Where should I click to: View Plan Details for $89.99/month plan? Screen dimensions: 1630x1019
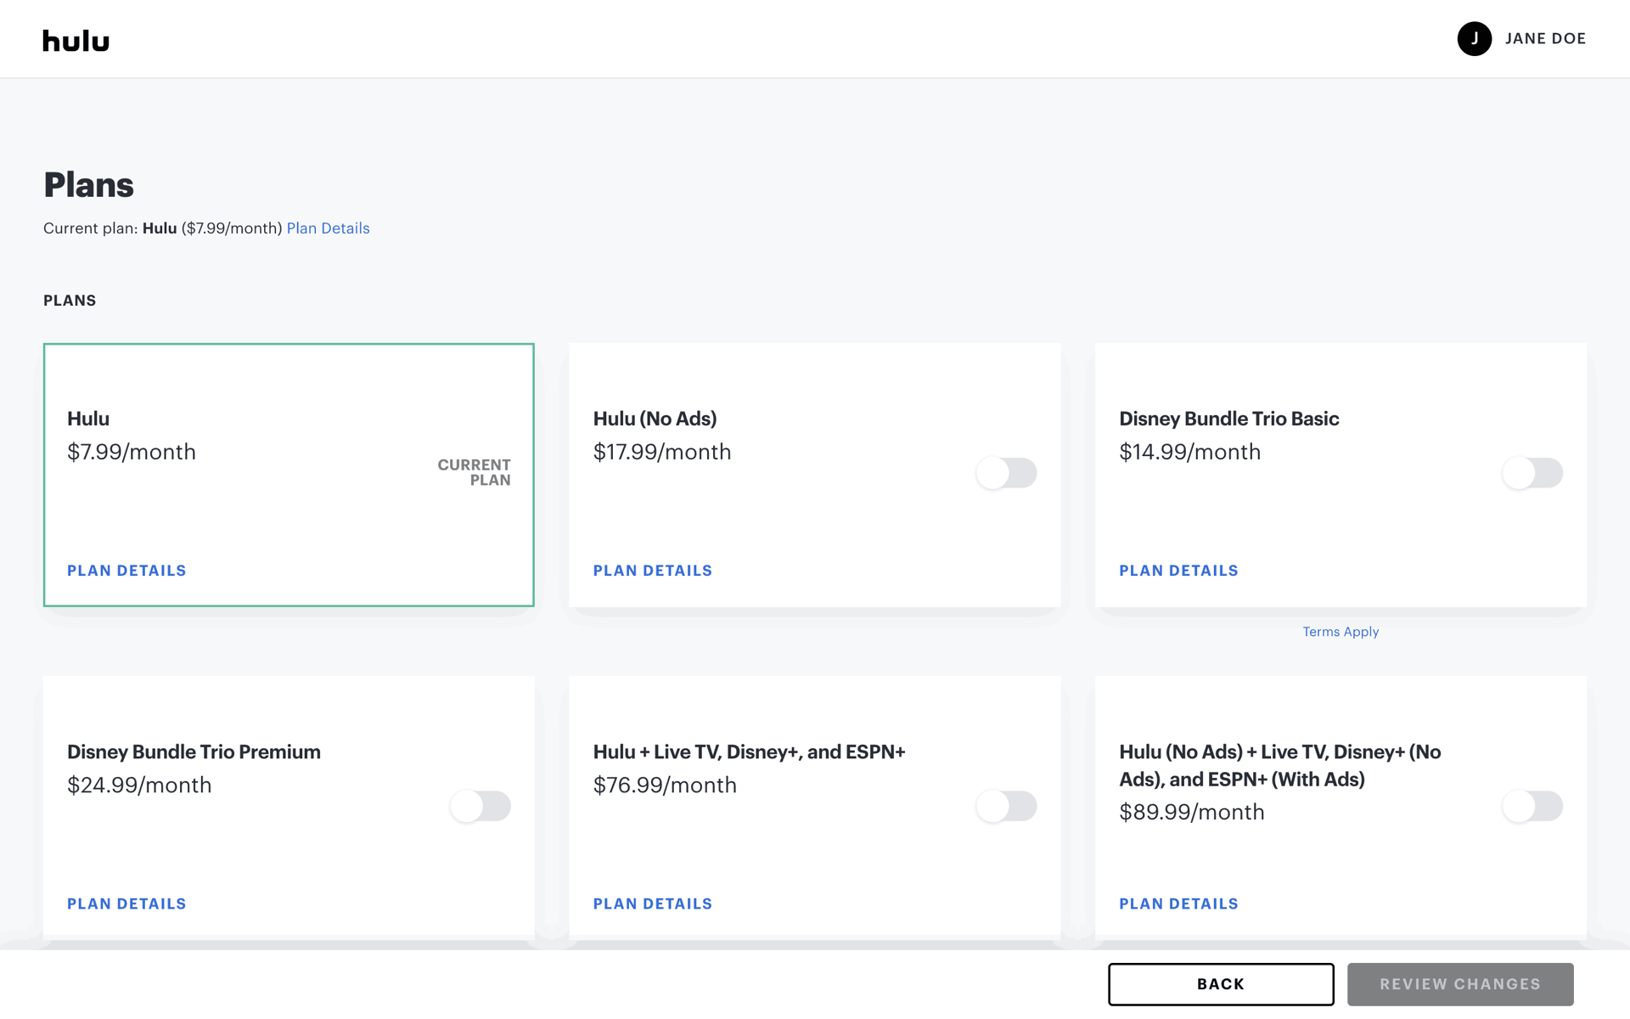coord(1178,904)
